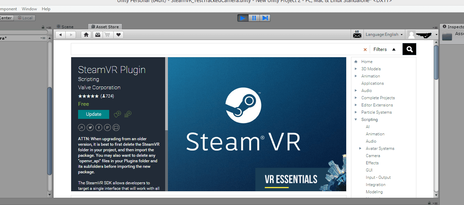Screen dimensions: 464x205
Task: Open the left panel options menu icon
Action: (x=49, y=27)
